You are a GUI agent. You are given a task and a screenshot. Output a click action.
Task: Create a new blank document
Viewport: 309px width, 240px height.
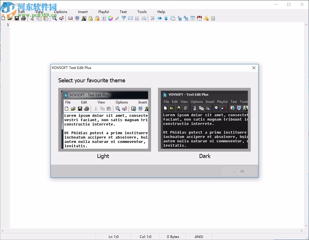(3, 18)
